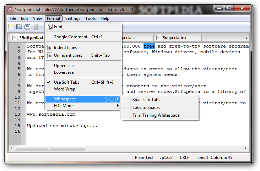Click the Open file toolbar icon
The image size is (260, 171).
tap(19, 27)
